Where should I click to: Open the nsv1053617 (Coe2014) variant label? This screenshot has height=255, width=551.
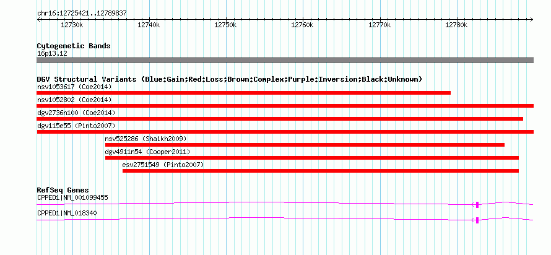point(74,87)
